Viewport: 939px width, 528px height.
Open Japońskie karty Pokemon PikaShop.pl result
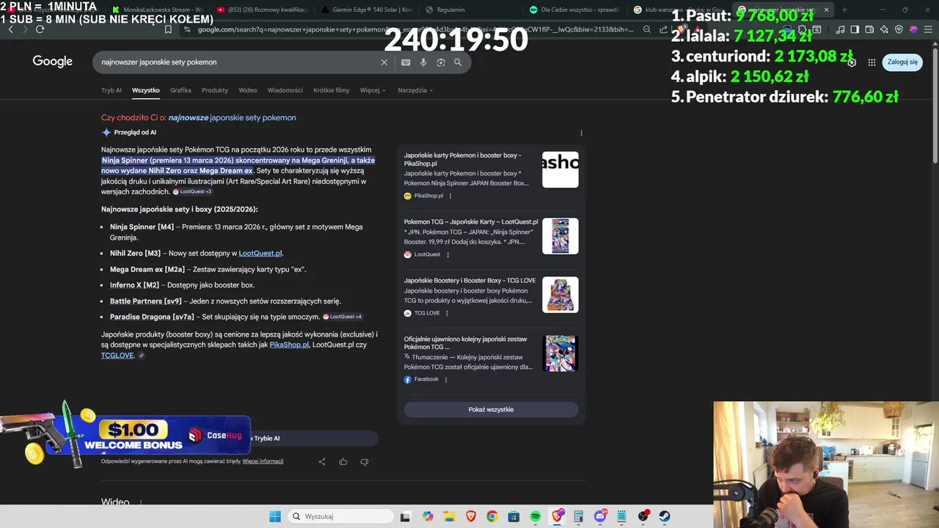[463, 159]
